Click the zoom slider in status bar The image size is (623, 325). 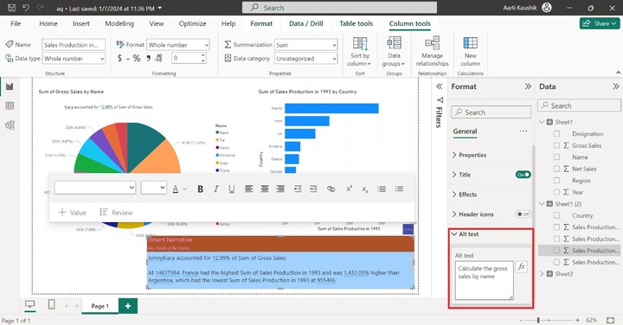(x=538, y=320)
